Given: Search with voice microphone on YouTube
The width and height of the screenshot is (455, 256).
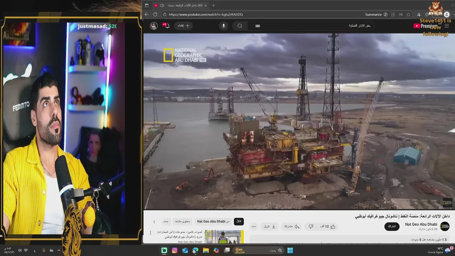Looking at the screenshot, I should pos(224,26).
